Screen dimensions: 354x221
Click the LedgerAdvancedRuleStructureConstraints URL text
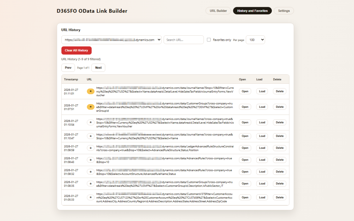click(x=165, y=148)
